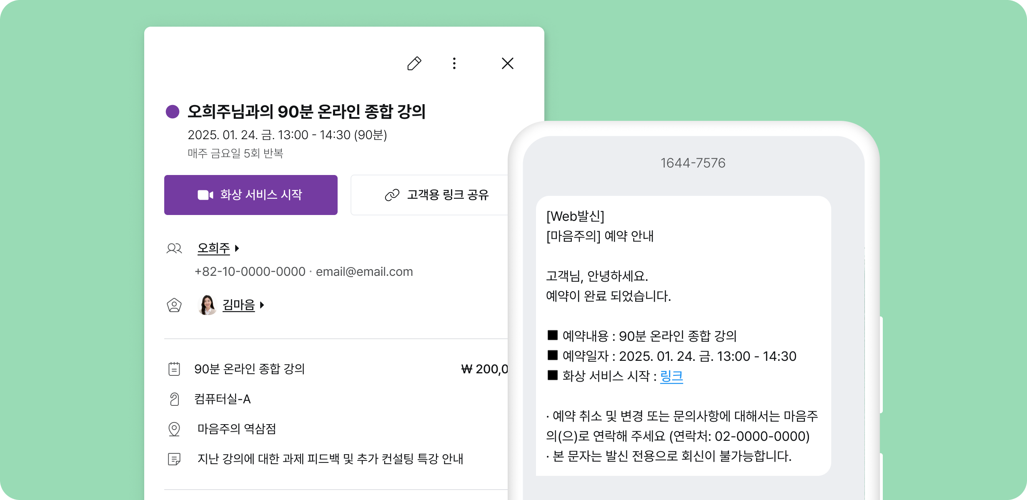Click the resource tag icon beside 컴퓨터실-A
The width and height of the screenshot is (1027, 500).
(174, 399)
